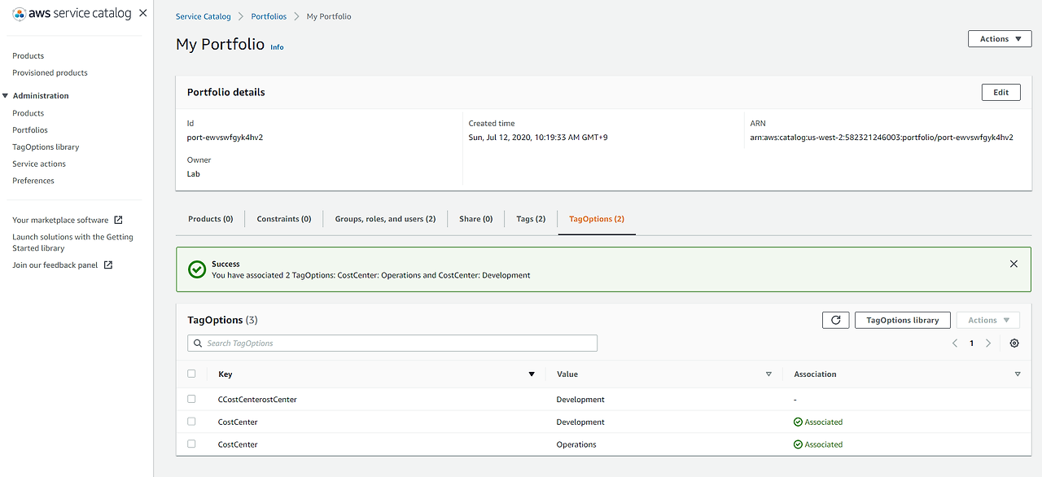Open Administration Products link in sidebar
1042x477 pixels.
tap(28, 113)
